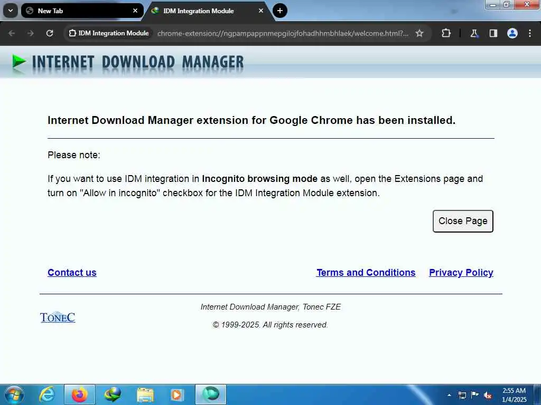Screen dimensions: 541x405
Task: Show hidden tray icons arrow
Action: [x=449, y=395]
